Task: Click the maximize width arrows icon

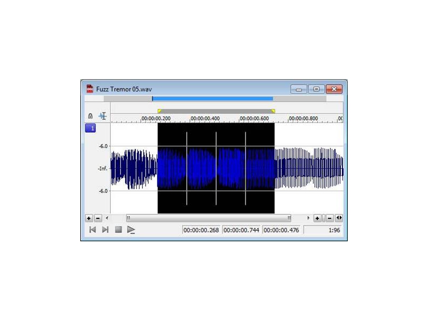Action: pos(339,218)
